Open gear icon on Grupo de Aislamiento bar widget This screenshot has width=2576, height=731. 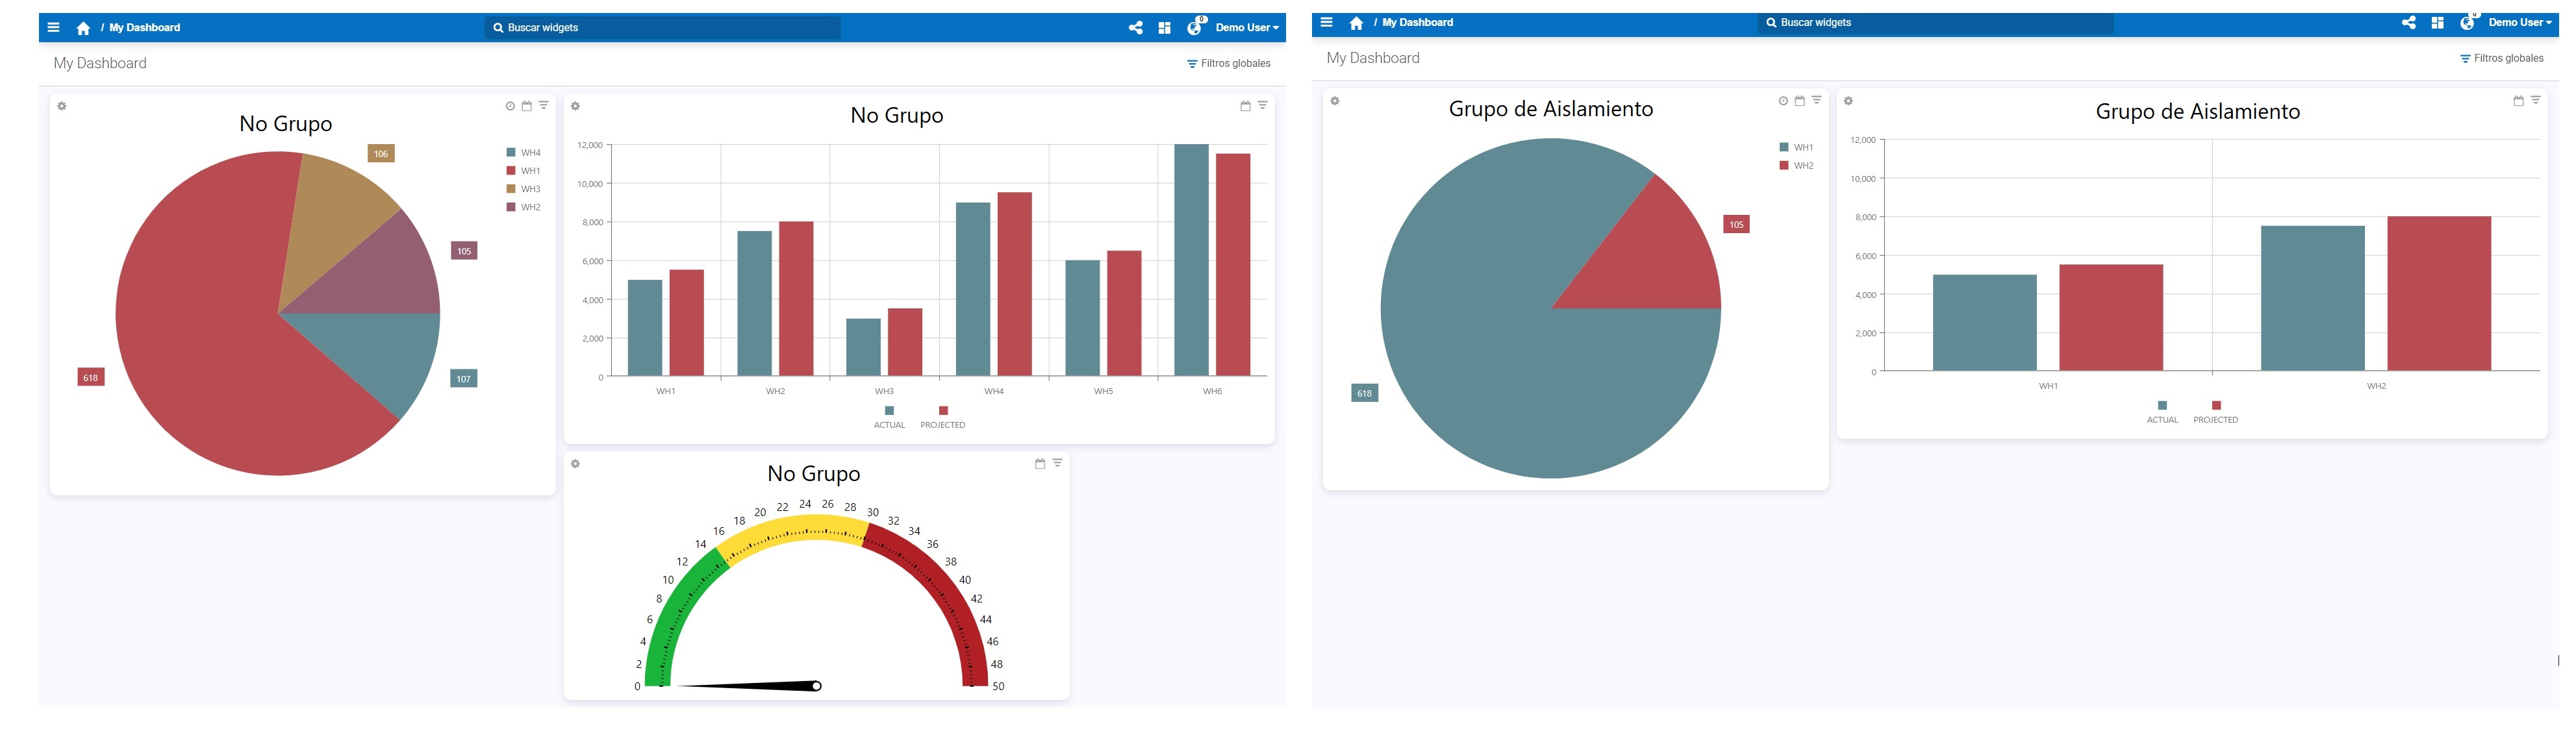[x=1848, y=101]
